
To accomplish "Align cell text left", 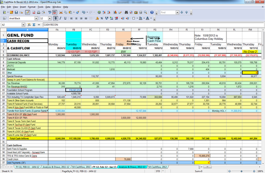I will [72, 18].
